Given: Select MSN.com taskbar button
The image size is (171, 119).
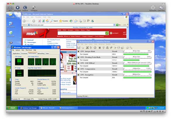Looking at the screenshot, I should pyautogui.click(x=48, y=108).
